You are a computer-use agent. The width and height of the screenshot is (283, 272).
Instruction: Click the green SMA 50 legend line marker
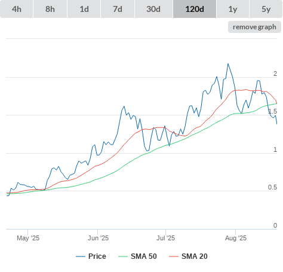tap(123, 256)
